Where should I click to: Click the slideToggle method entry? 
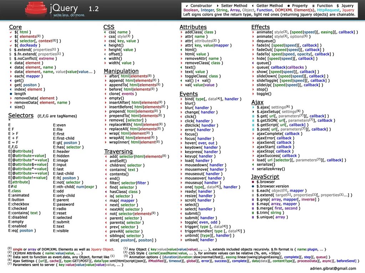pyautogui.click(x=293, y=81)
